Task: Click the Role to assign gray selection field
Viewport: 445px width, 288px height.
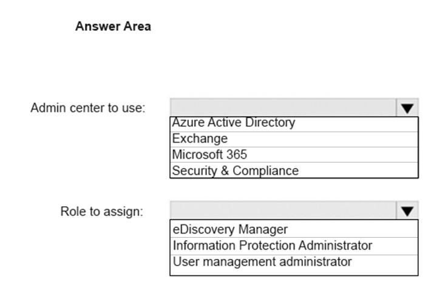Action: click(x=283, y=210)
